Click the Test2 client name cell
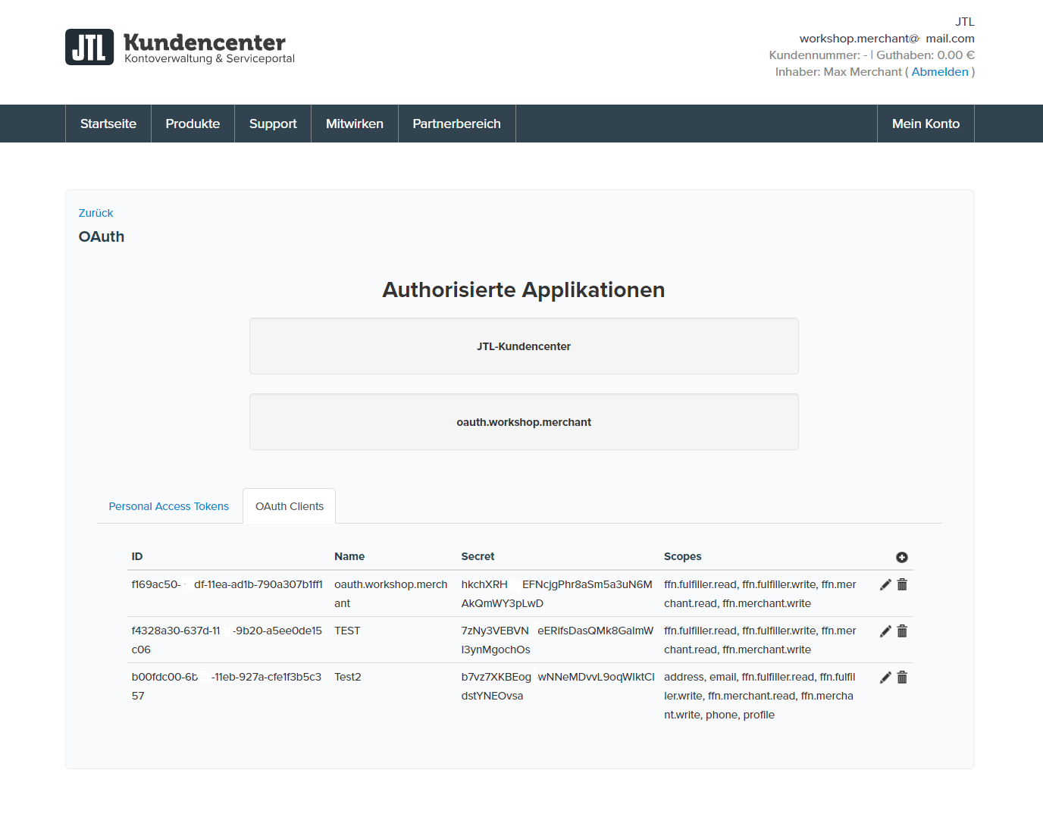 348,677
